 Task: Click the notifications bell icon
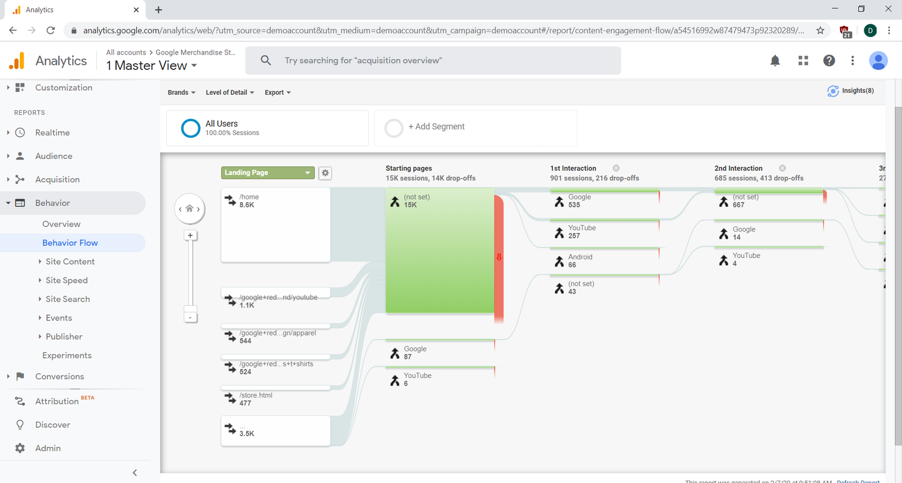[775, 61]
